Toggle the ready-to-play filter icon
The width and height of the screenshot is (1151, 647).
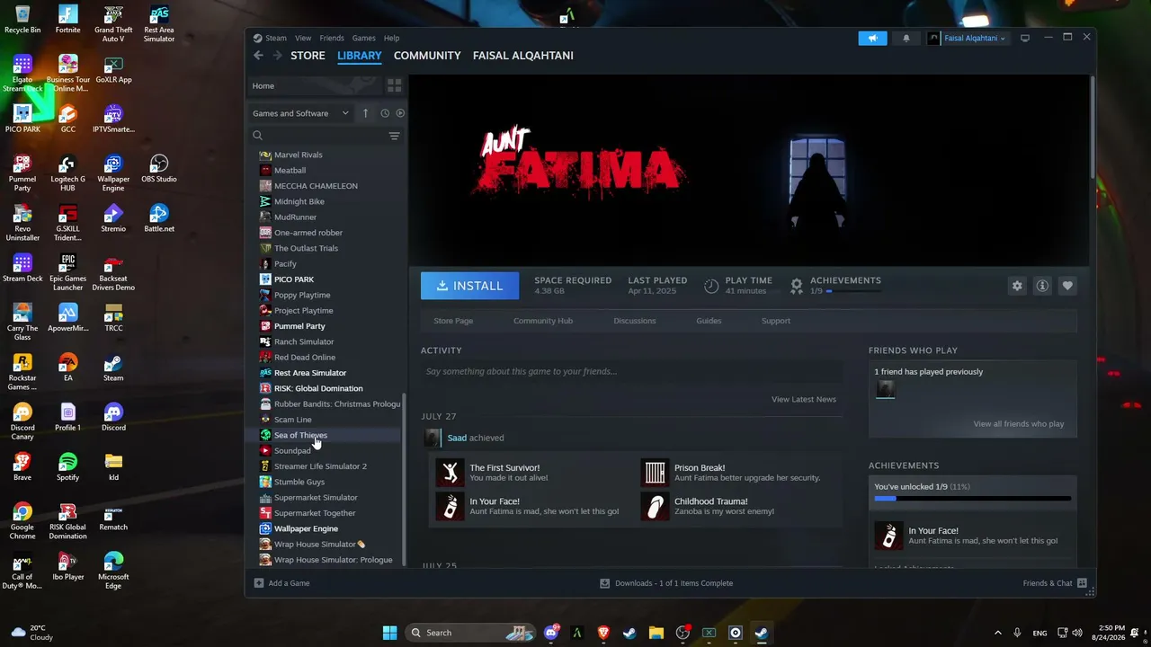click(400, 113)
